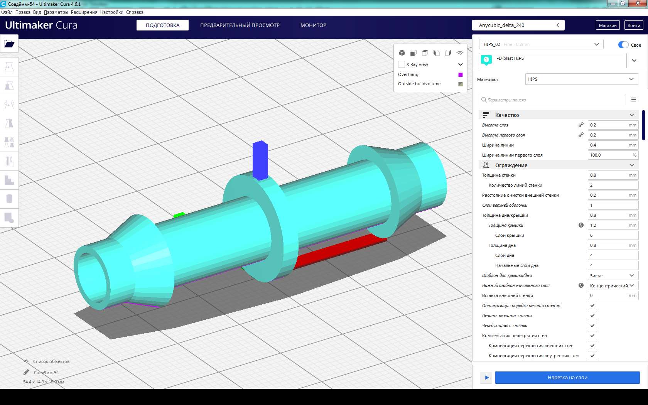This screenshot has height=405, width=648.
Task: Open the Расширения menu
Action: tap(84, 12)
